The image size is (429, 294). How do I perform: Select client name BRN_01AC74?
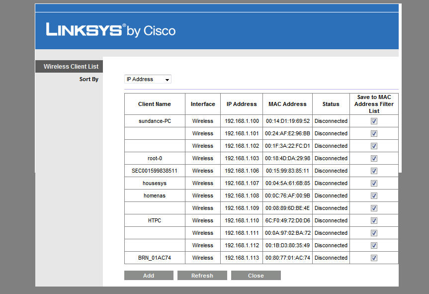[x=154, y=258]
